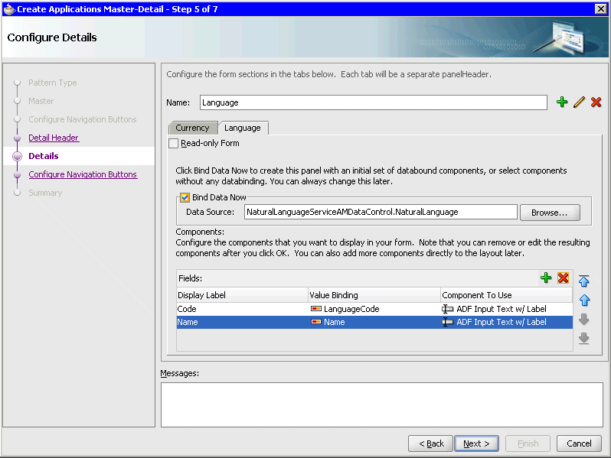Screen dimensions: 611x458
Task: Click the dialog title bar icon
Action: click(x=9, y=9)
